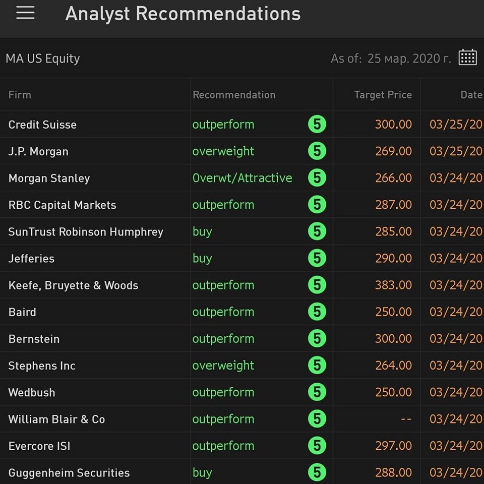Click Guggenheim Securities rating 5 badge
Viewport: 484px width, 484px height.
(x=317, y=472)
